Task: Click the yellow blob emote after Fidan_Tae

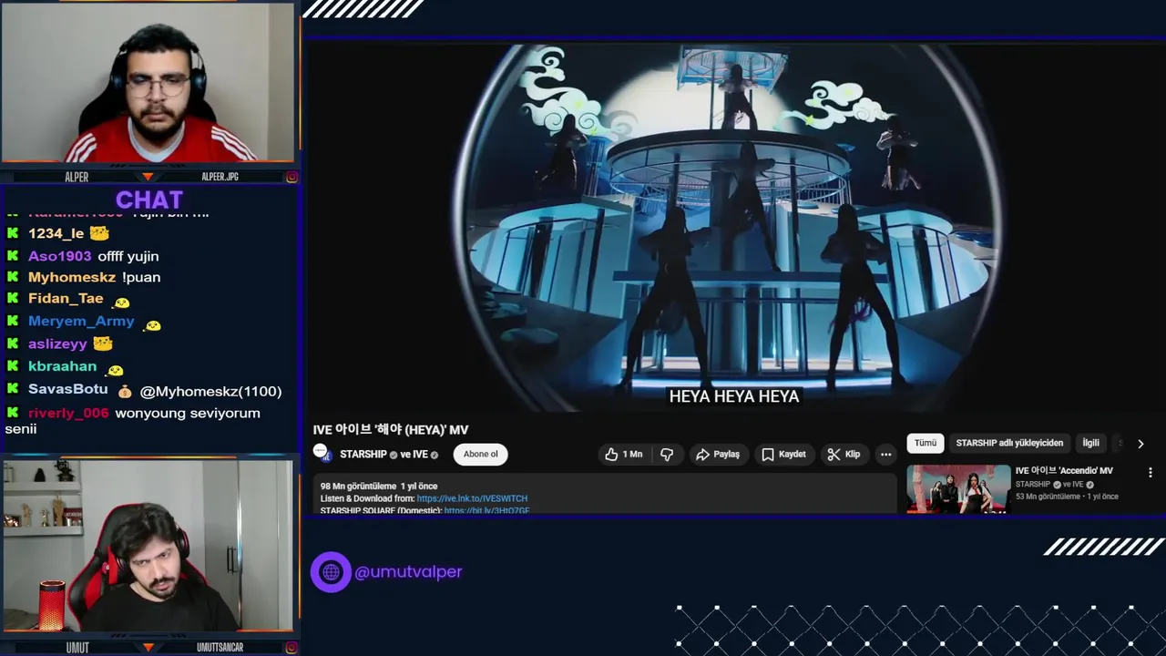Action: coord(121,302)
